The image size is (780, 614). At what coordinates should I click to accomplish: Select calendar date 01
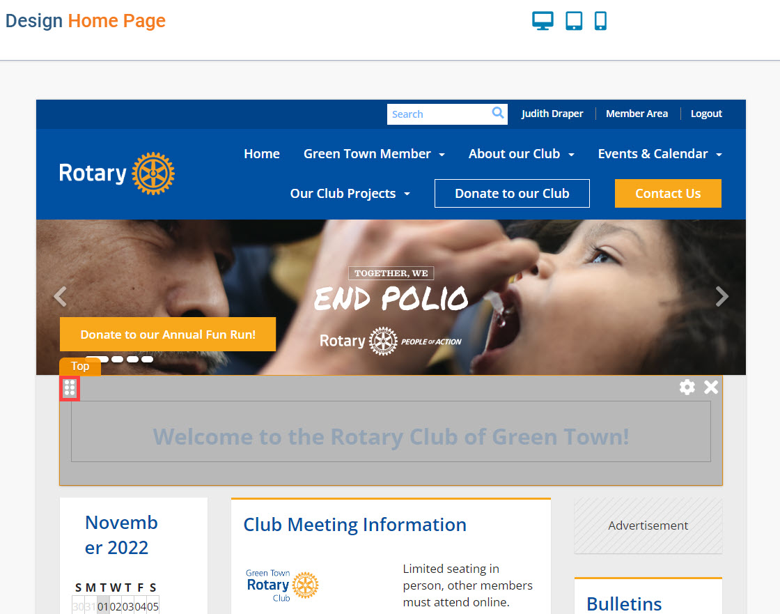103,606
